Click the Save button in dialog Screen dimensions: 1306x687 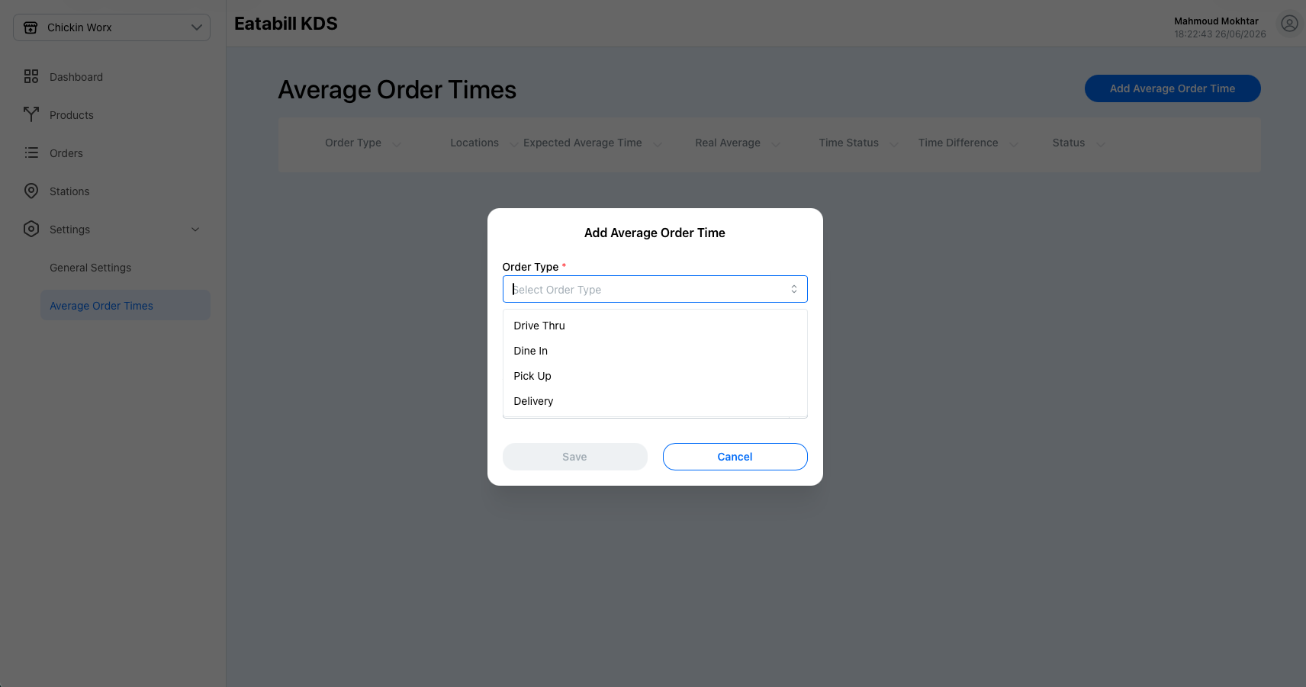pyautogui.click(x=574, y=457)
